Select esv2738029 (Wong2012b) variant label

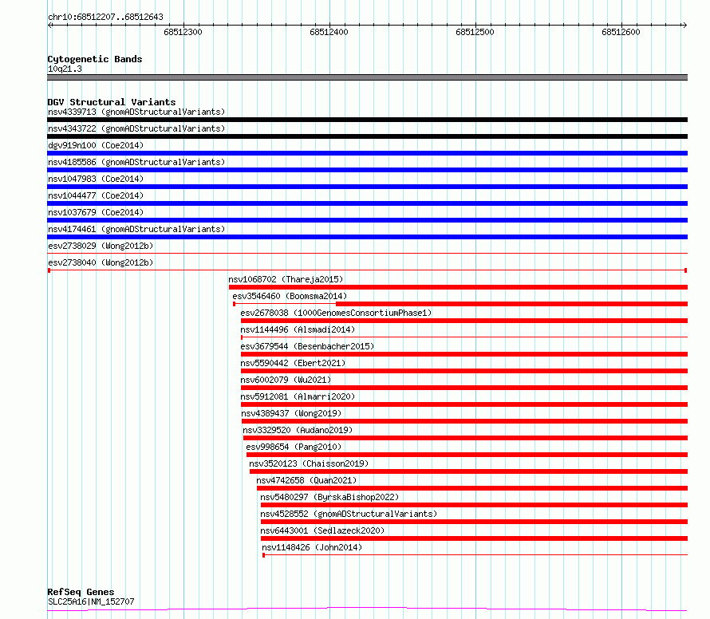pos(101,246)
